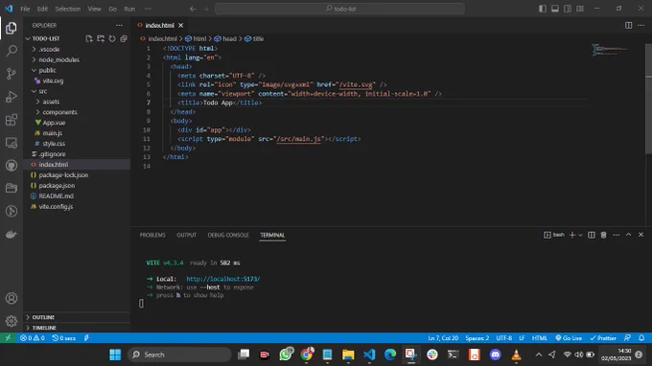Open the Source Control view
652x366 pixels.
pos(12,74)
